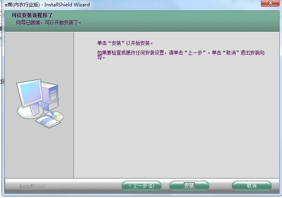This screenshot has width=282, height=198.
Task: Click the computer and CD illustration
Action: [x=40, y=104]
